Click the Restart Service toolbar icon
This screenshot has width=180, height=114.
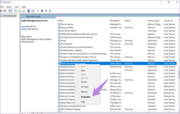coord(50,11)
